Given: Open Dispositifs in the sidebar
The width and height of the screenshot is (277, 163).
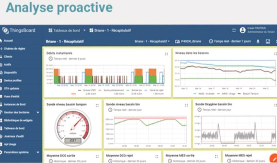Looking at the screenshot, I should [x=10, y=73].
